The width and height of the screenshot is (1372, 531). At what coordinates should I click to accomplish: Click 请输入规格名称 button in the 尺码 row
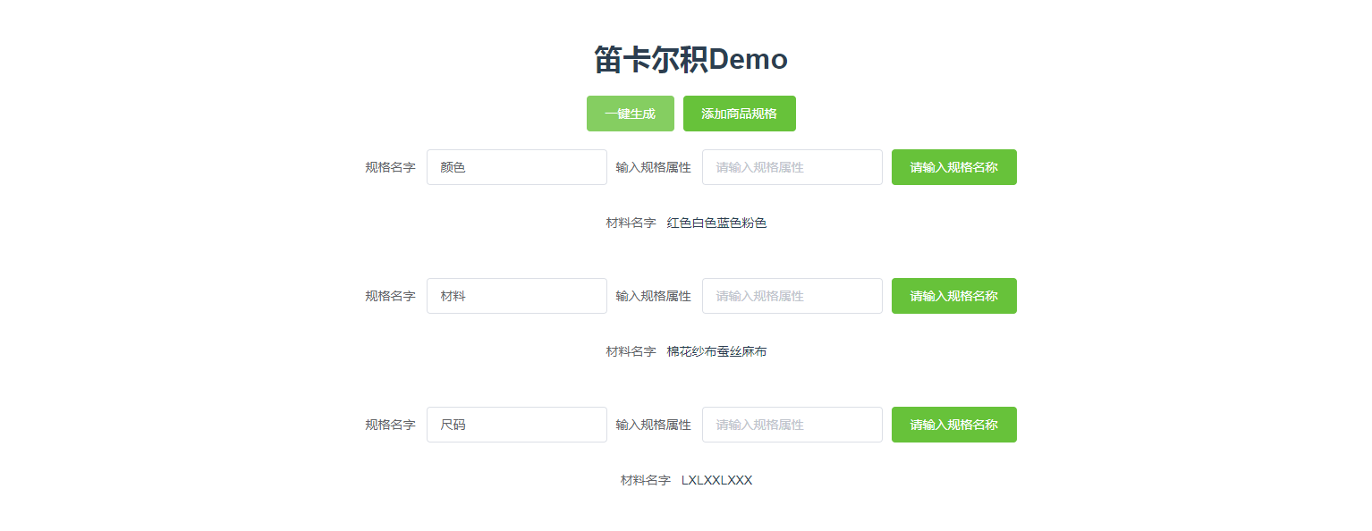tap(954, 425)
